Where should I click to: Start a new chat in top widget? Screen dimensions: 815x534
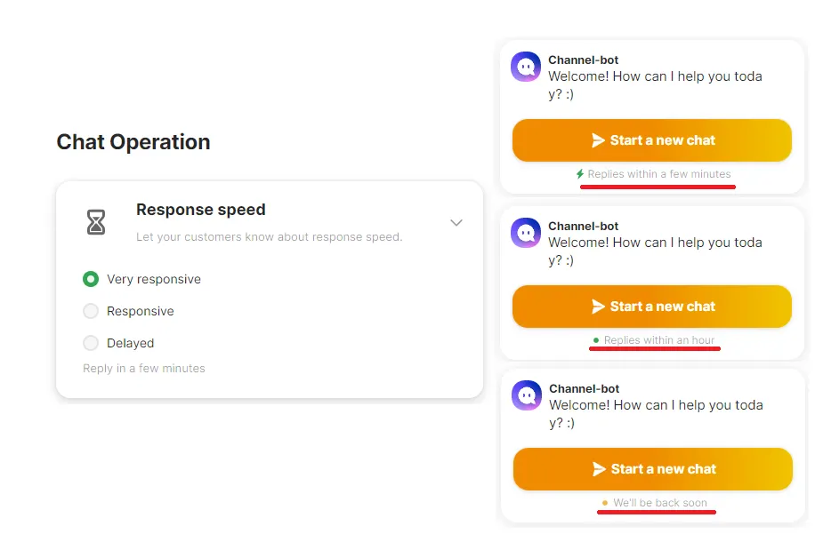652,140
